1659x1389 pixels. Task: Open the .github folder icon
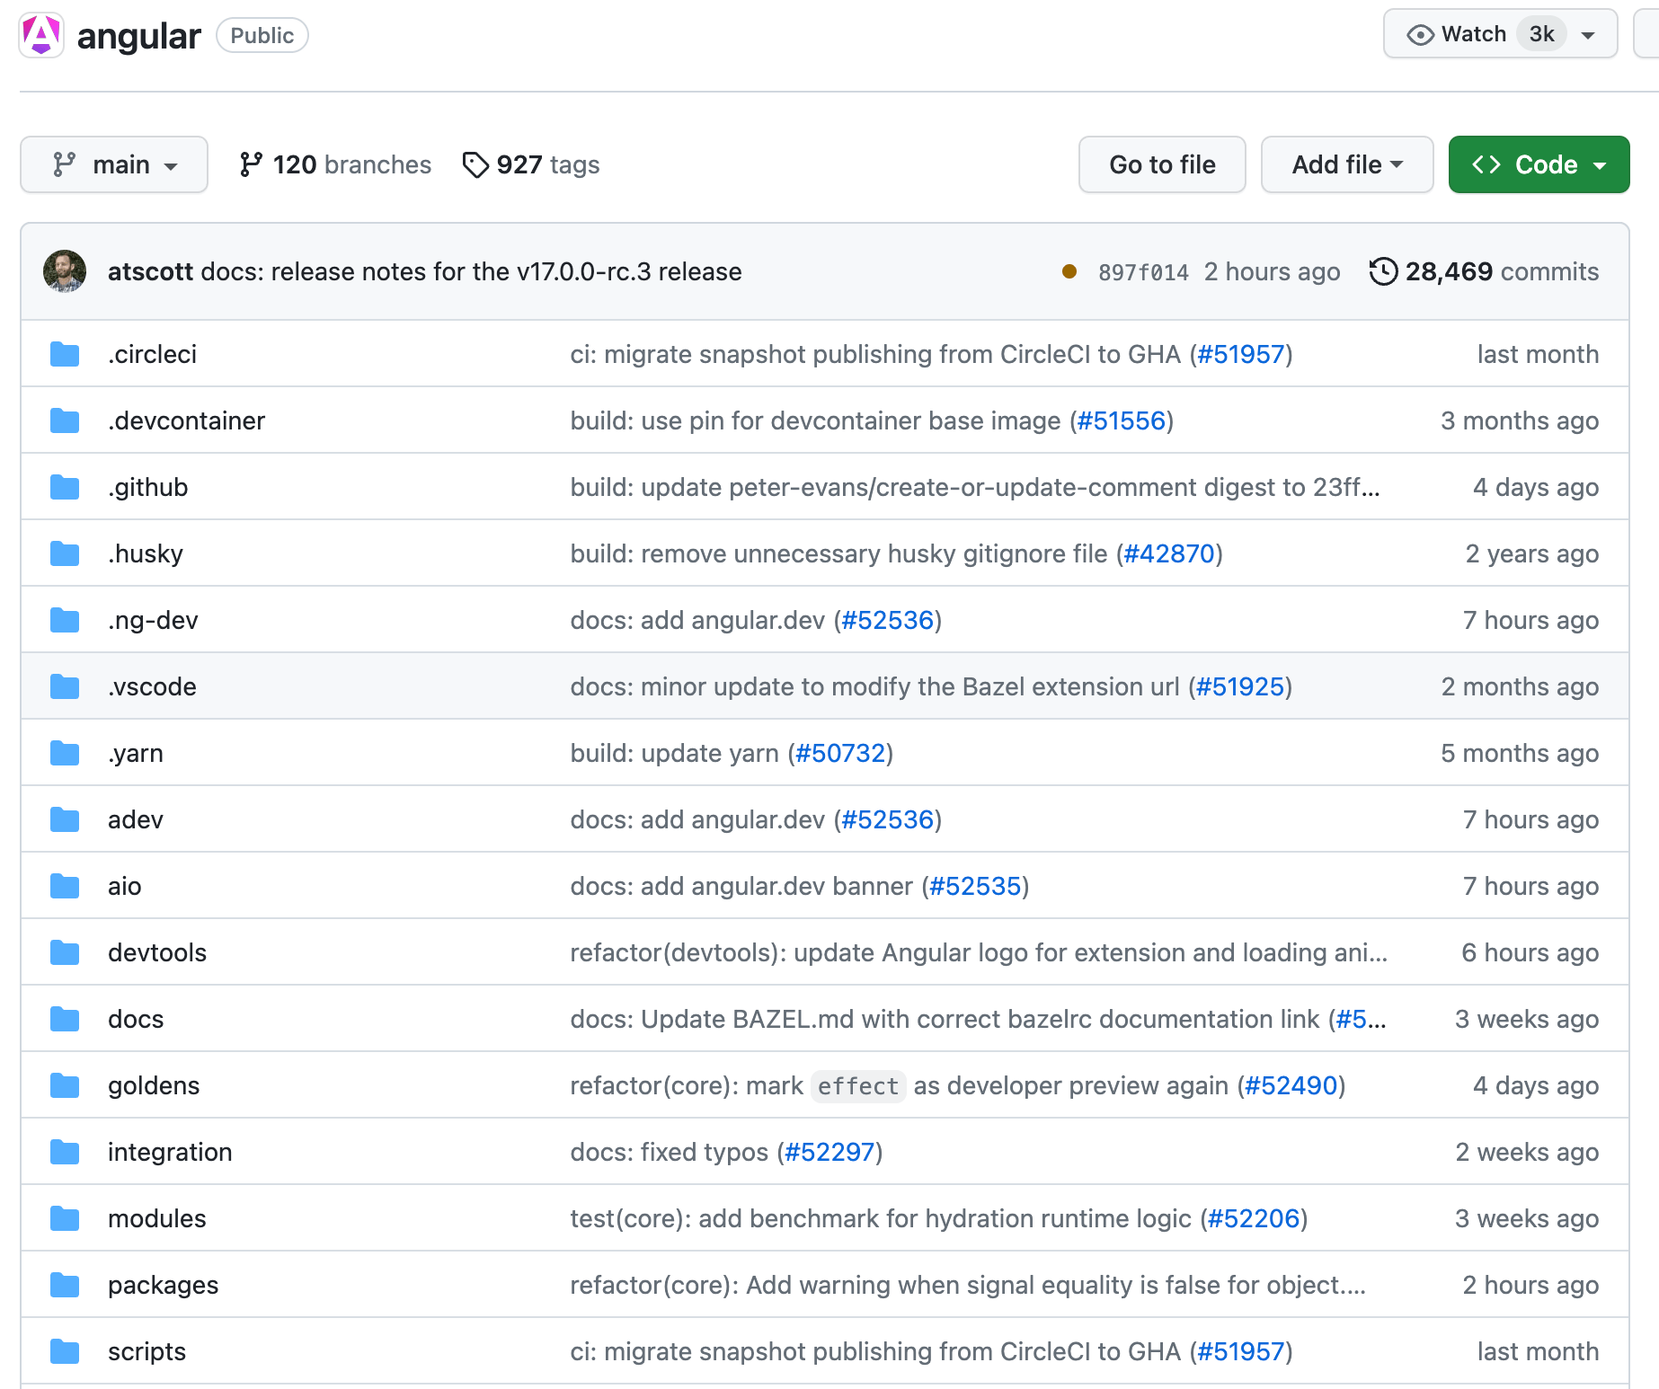(65, 487)
